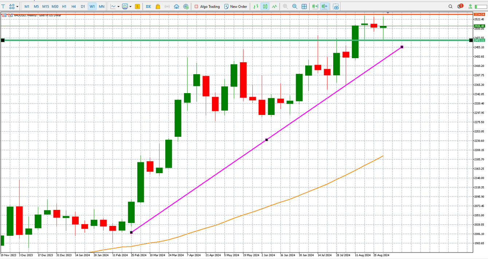
Task: Select the D1 daily timeframe
Action: point(83,7)
